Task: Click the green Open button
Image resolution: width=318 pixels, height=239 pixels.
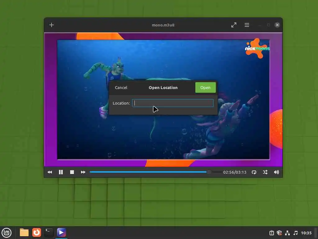Action: [206, 87]
